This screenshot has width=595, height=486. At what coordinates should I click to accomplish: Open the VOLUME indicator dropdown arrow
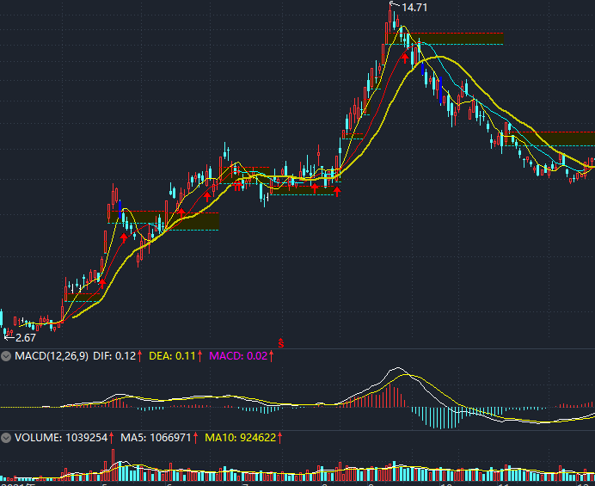coord(7,438)
